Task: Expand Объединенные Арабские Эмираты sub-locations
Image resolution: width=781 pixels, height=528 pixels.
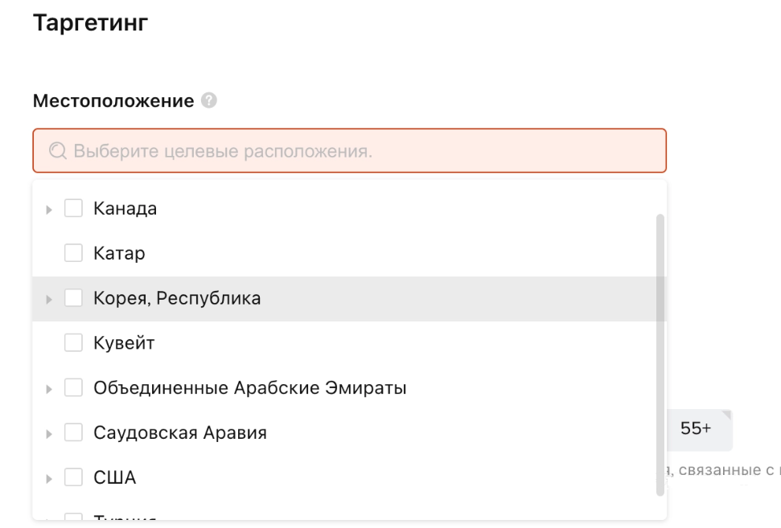Action: pyautogui.click(x=49, y=389)
